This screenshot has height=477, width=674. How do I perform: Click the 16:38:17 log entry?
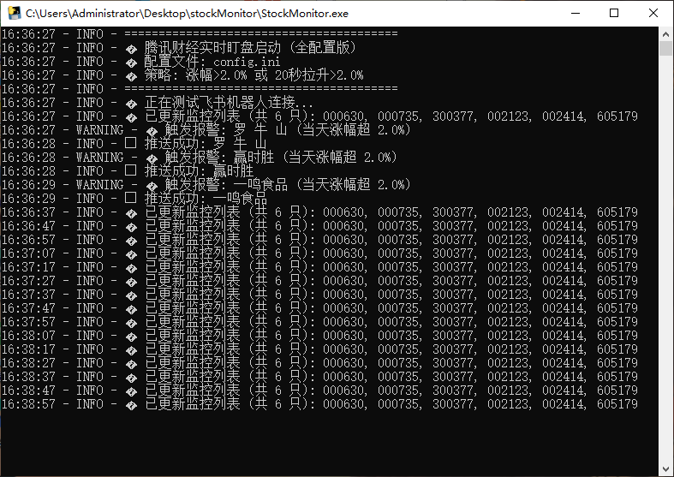pos(319,349)
